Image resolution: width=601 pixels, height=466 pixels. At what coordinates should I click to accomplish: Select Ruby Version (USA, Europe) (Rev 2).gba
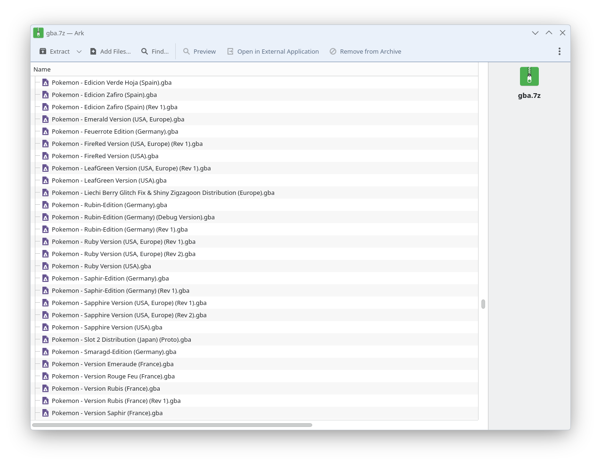(254, 254)
